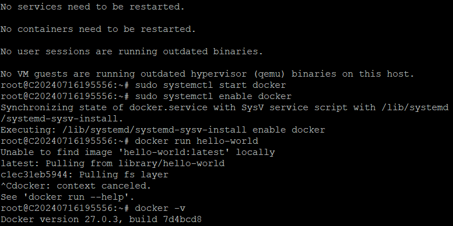The height and width of the screenshot is (226, 453).
Task: Click 'Docker version 27.0.3' output line
Action: (x=101, y=219)
